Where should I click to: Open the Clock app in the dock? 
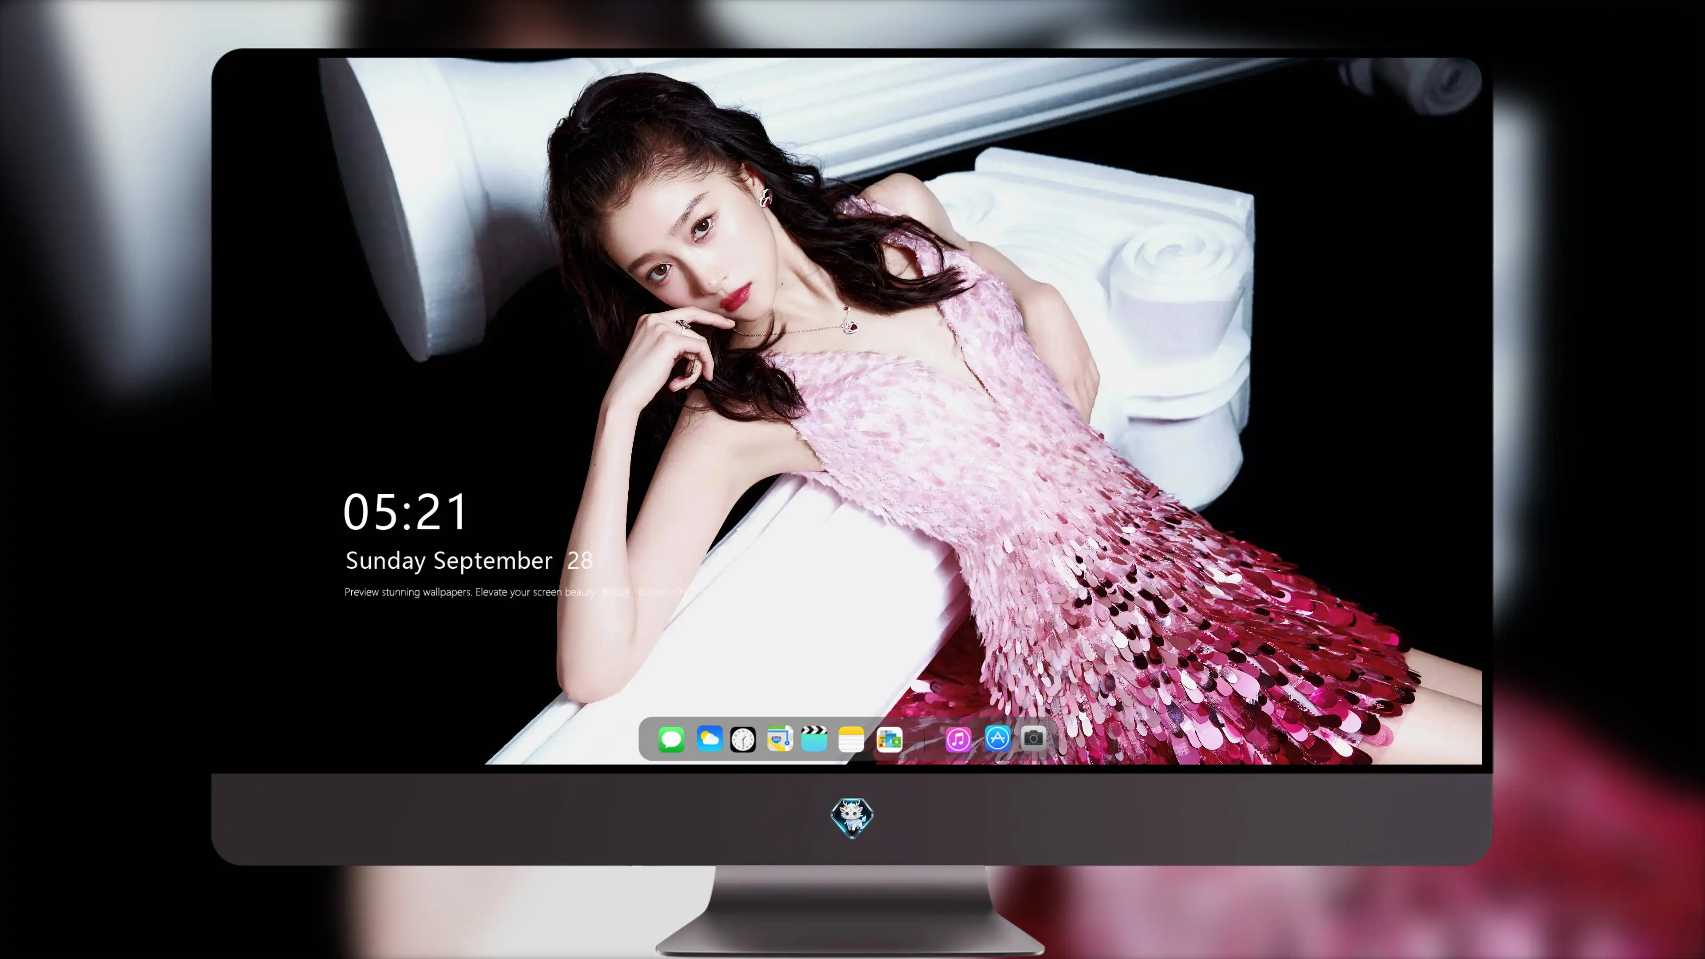pos(743,739)
